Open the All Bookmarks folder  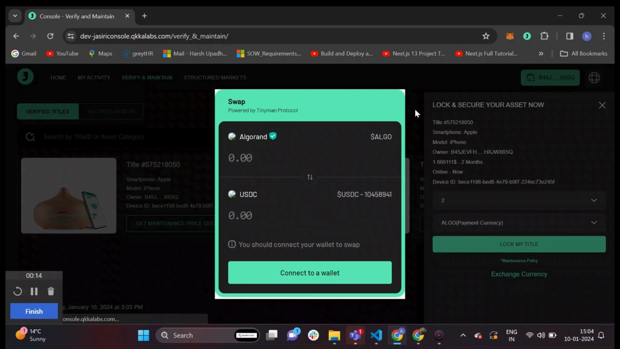coord(584,53)
